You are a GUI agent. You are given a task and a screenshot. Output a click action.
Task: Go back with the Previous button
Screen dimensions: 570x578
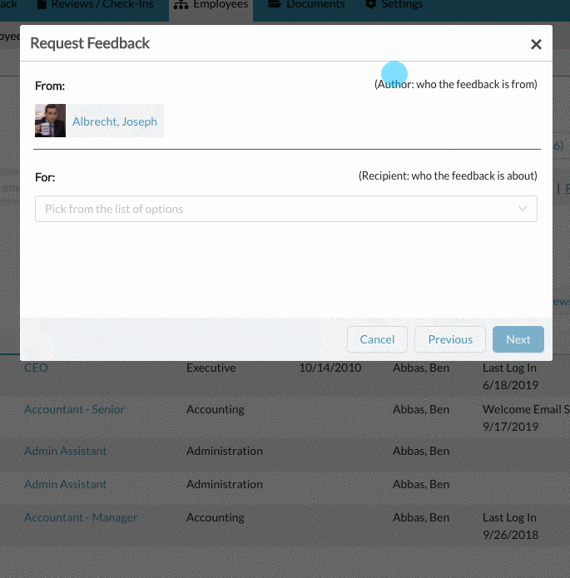point(450,339)
